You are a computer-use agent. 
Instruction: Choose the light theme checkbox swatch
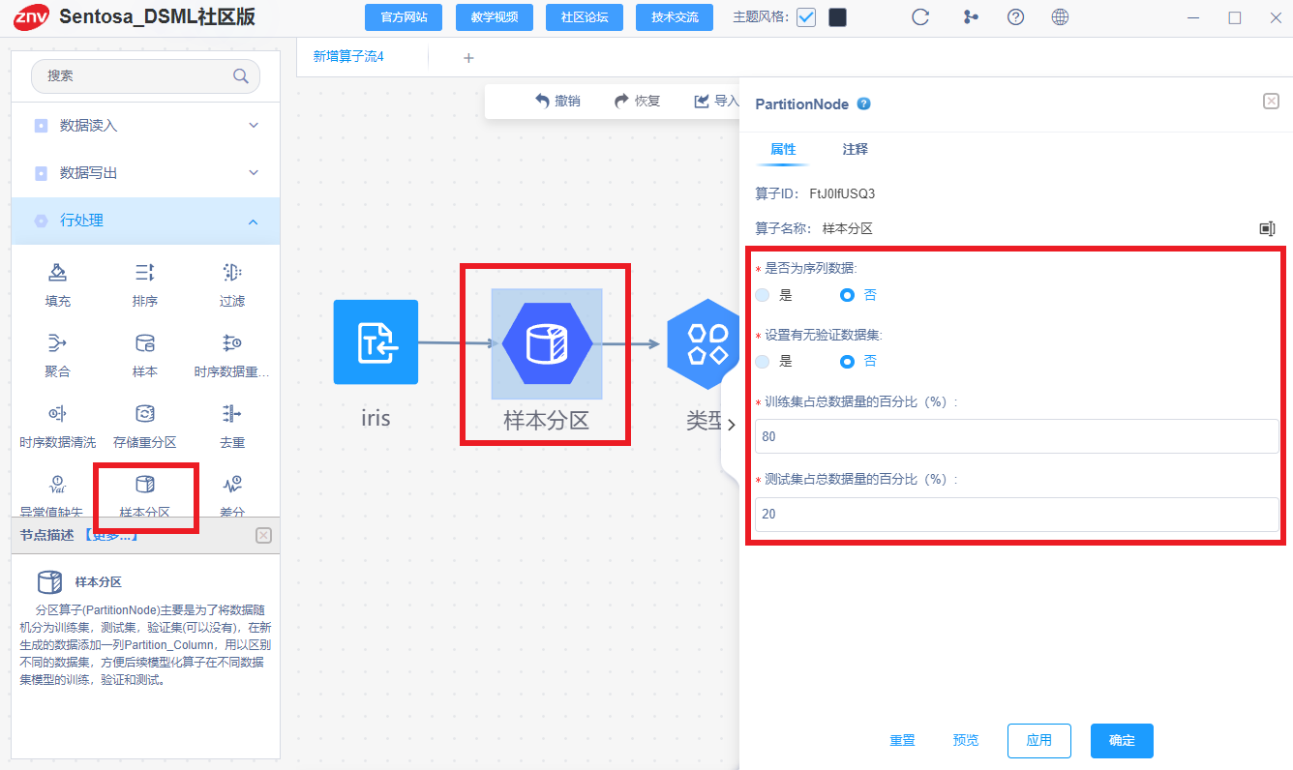point(806,17)
